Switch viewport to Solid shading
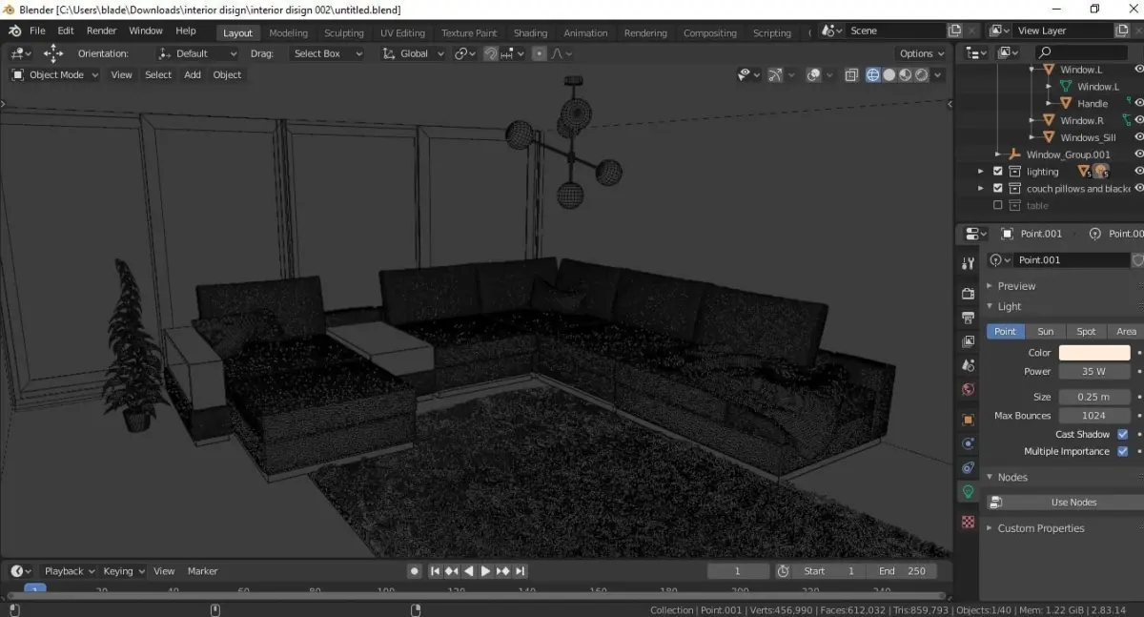1144x617 pixels. tap(889, 75)
